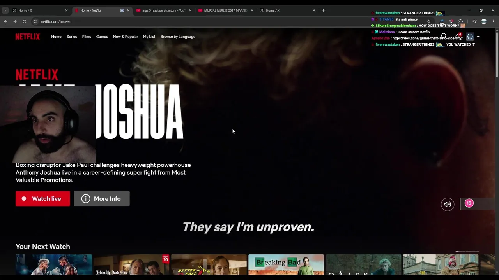Open the Breaking Bad thumbnail
The image size is (499, 280).
[x=286, y=265]
